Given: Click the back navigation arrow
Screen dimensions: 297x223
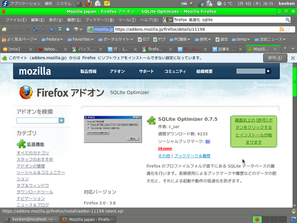Looking at the screenshot, I should 12,30.
